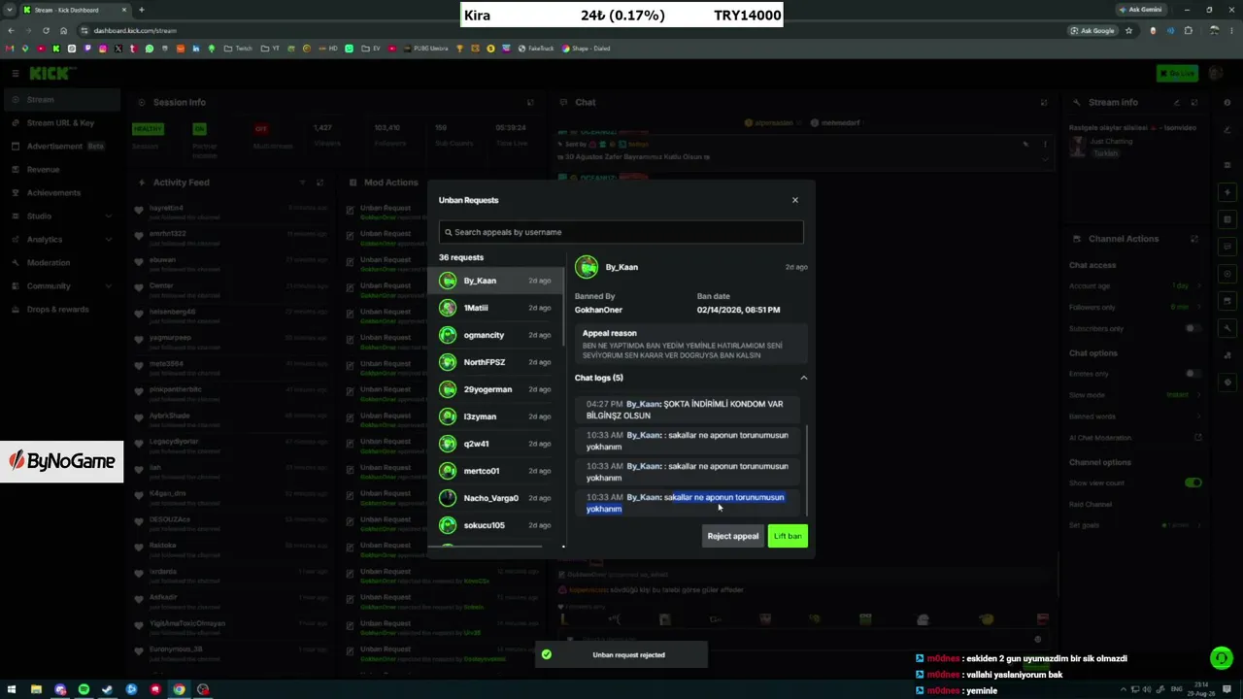
Task: Click the search appeals by username field
Action: click(x=621, y=232)
